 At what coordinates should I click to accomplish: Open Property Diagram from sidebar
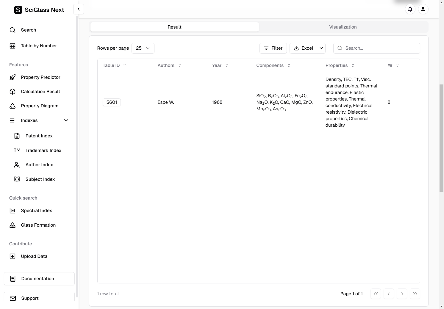pyautogui.click(x=39, y=106)
